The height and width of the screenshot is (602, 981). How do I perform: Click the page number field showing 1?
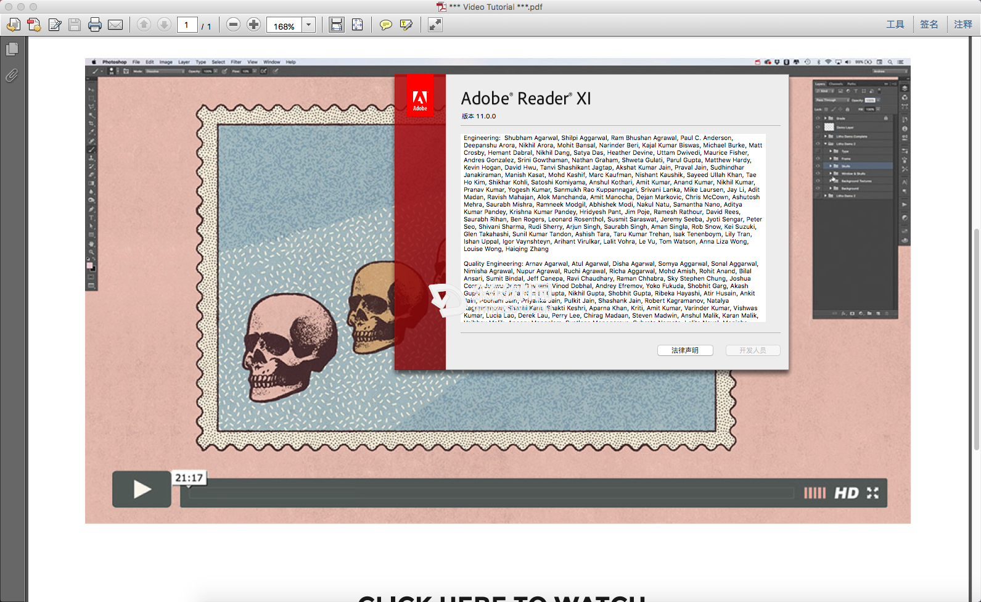(x=187, y=25)
